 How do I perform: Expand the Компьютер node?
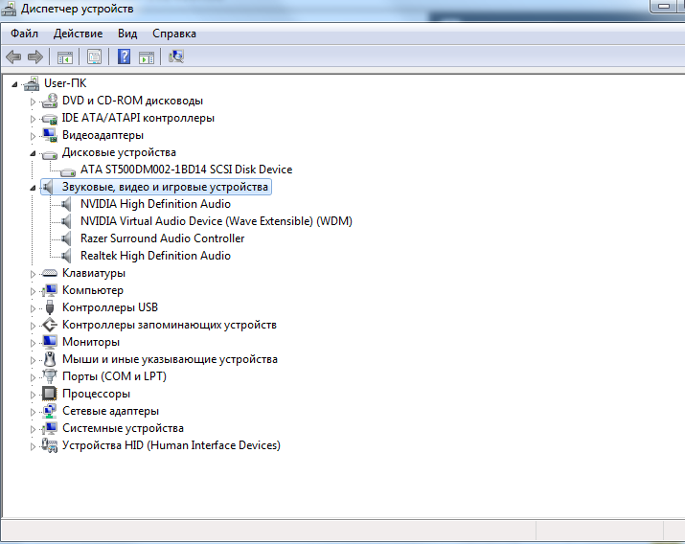[x=33, y=291]
